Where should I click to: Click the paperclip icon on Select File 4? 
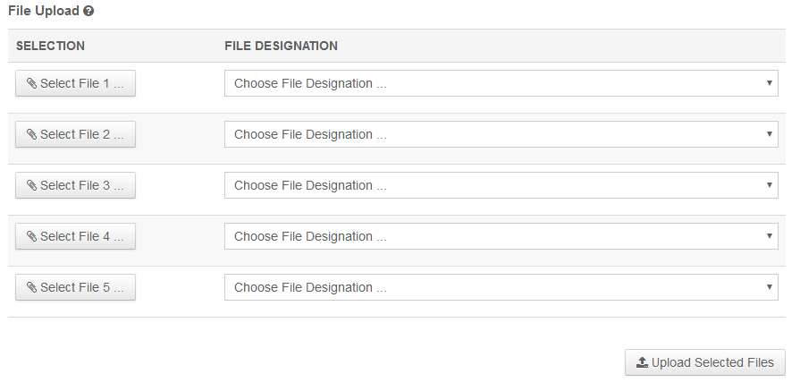(x=32, y=236)
